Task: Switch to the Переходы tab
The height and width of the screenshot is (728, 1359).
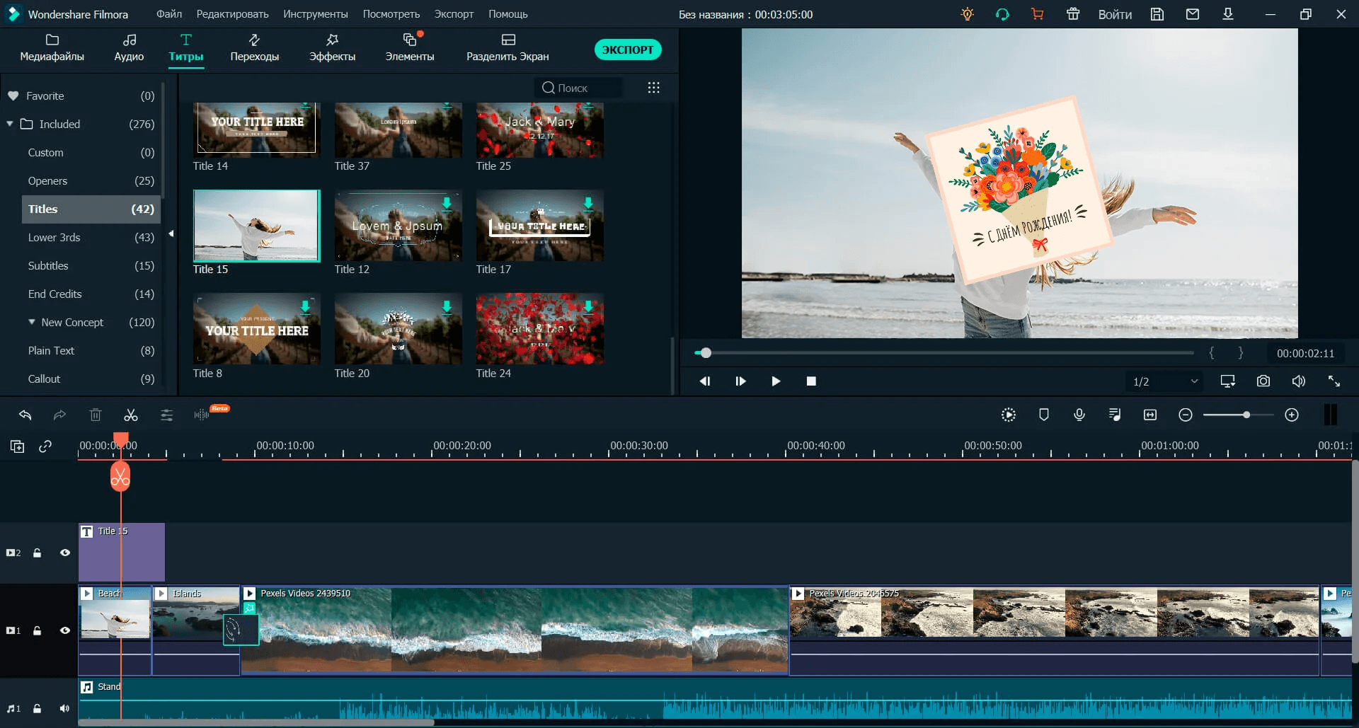Action: pos(254,47)
